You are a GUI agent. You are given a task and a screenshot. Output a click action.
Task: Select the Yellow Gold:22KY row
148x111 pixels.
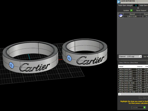click(x=133, y=80)
